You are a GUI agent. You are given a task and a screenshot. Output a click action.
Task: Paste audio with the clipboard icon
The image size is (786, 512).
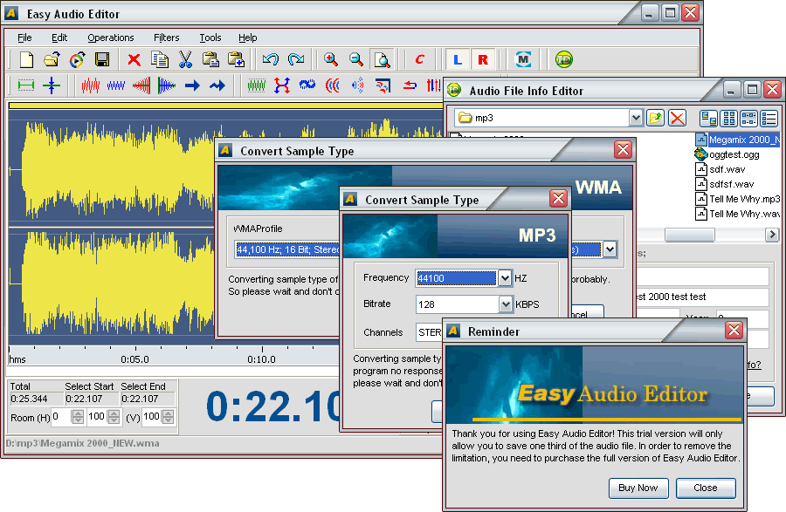[x=210, y=59]
